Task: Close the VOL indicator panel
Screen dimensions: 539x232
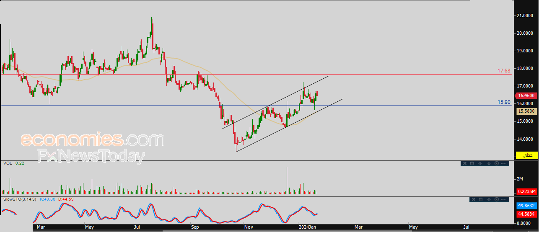Action: (x=465, y=163)
